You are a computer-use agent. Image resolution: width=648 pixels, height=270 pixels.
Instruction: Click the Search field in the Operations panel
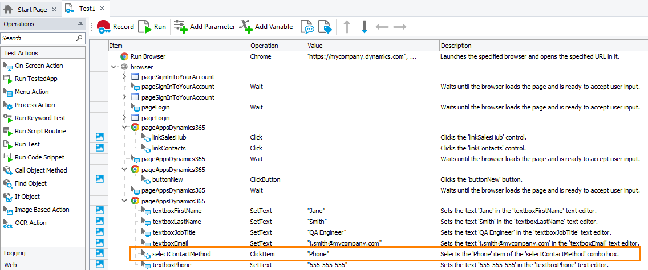pyautogui.click(x=38, y=38)
